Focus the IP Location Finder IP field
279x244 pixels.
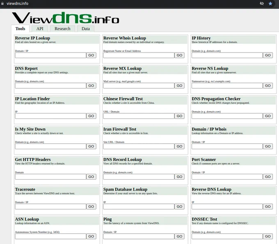point(50,116)
